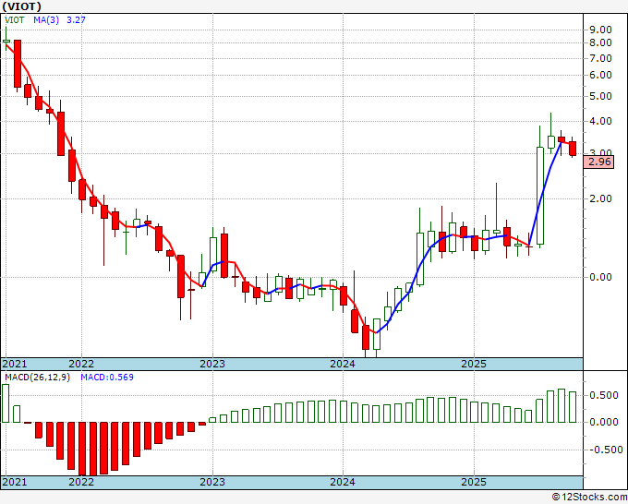Click the first large red candlestick below 8.00
Image resolution: width=628 pixels, height=504 pixels.
(x=18, y=64)
